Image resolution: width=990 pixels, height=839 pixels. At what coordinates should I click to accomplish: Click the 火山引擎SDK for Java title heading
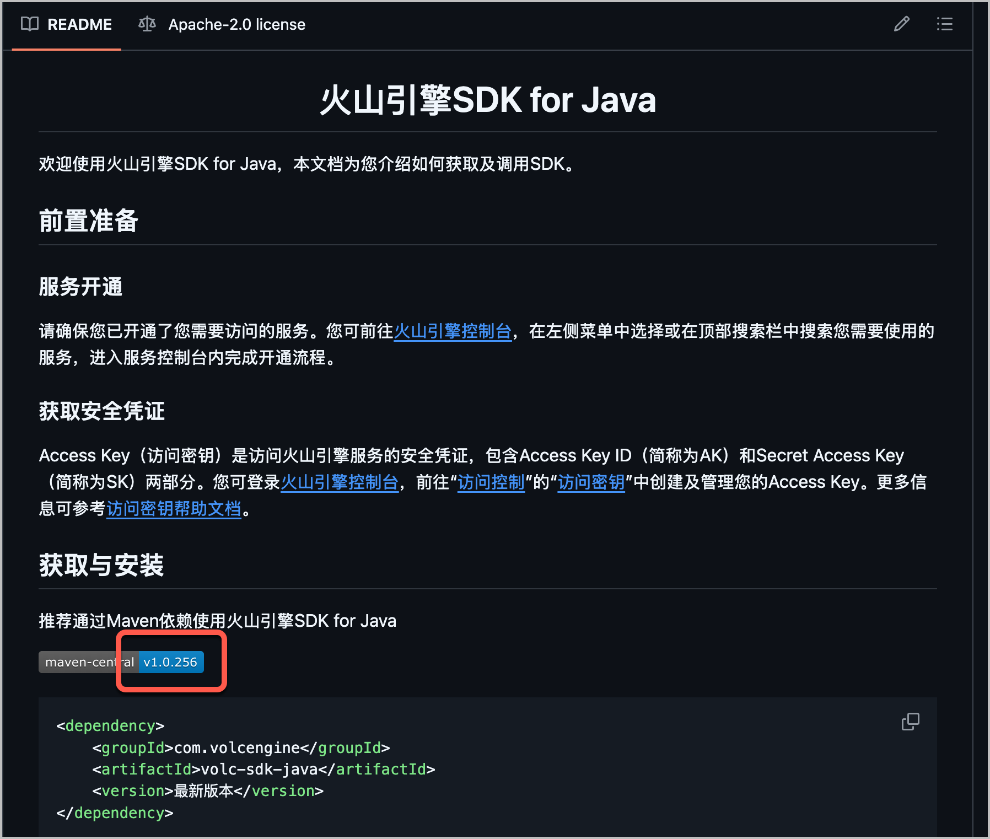coord(488,100)
